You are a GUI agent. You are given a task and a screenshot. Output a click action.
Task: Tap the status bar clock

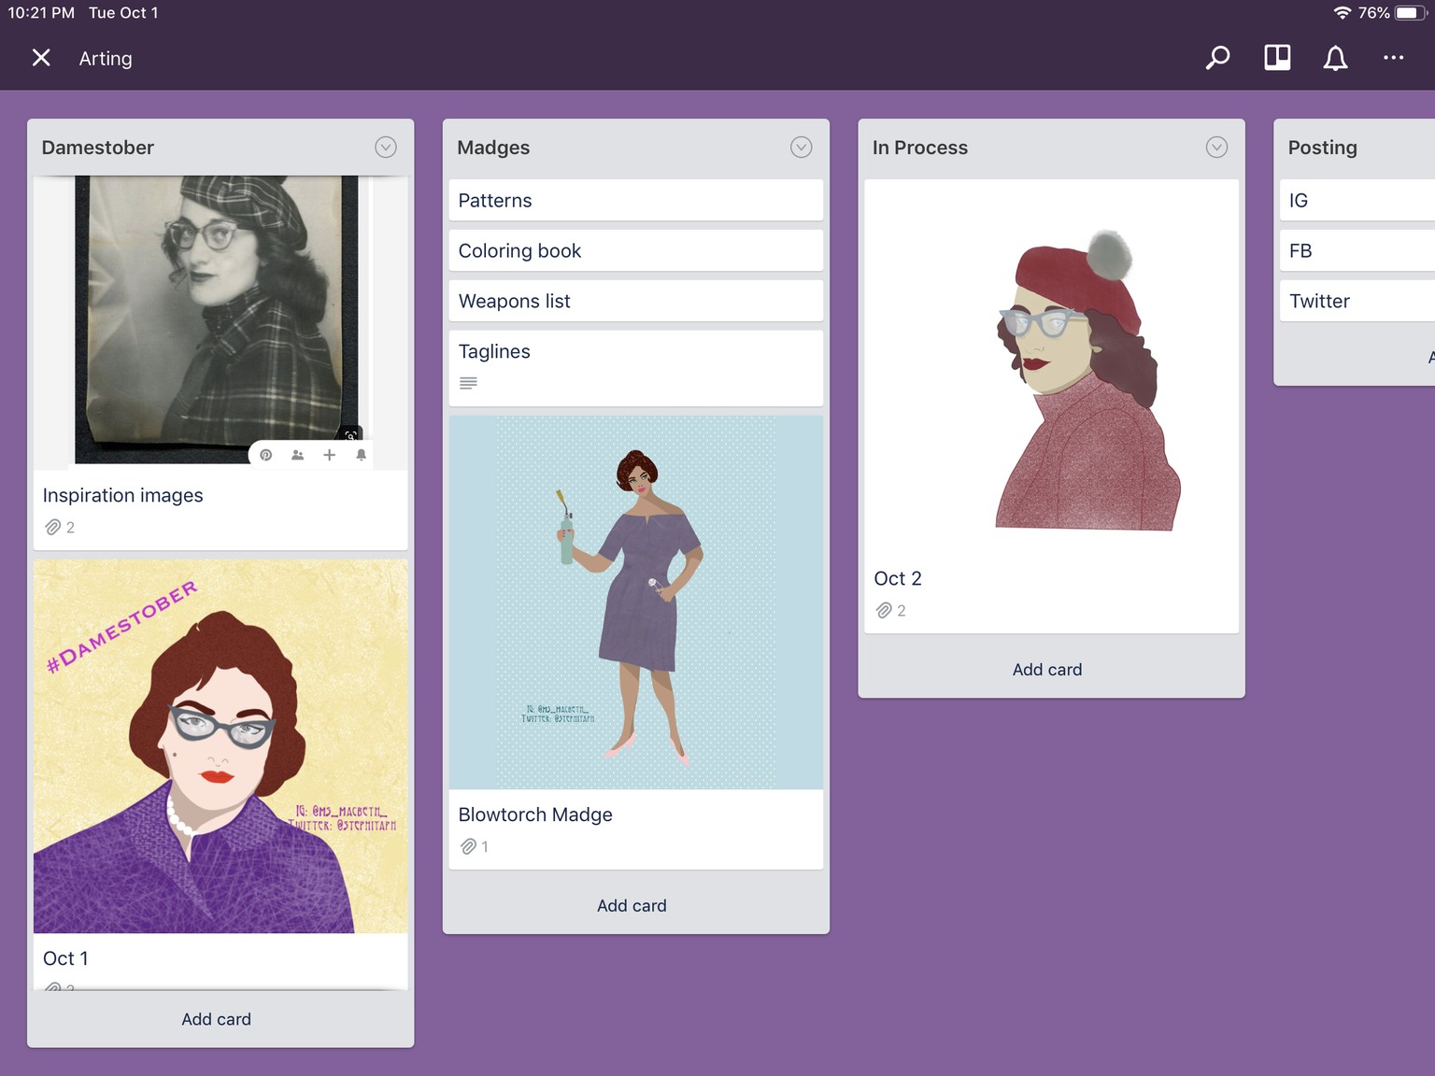[41, 13]
